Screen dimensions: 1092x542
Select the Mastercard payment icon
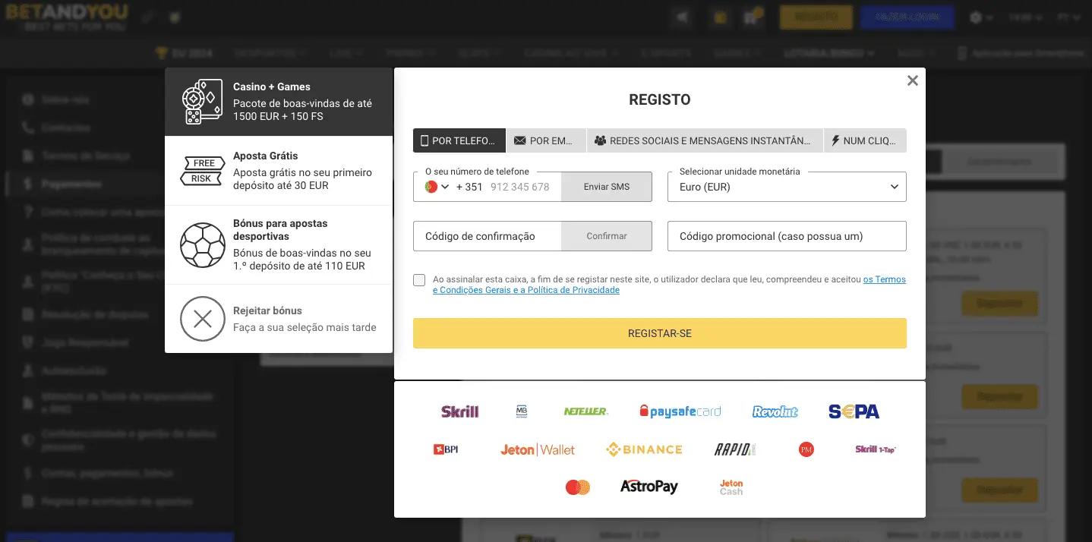pyautogui.click(x=577, y=487)
